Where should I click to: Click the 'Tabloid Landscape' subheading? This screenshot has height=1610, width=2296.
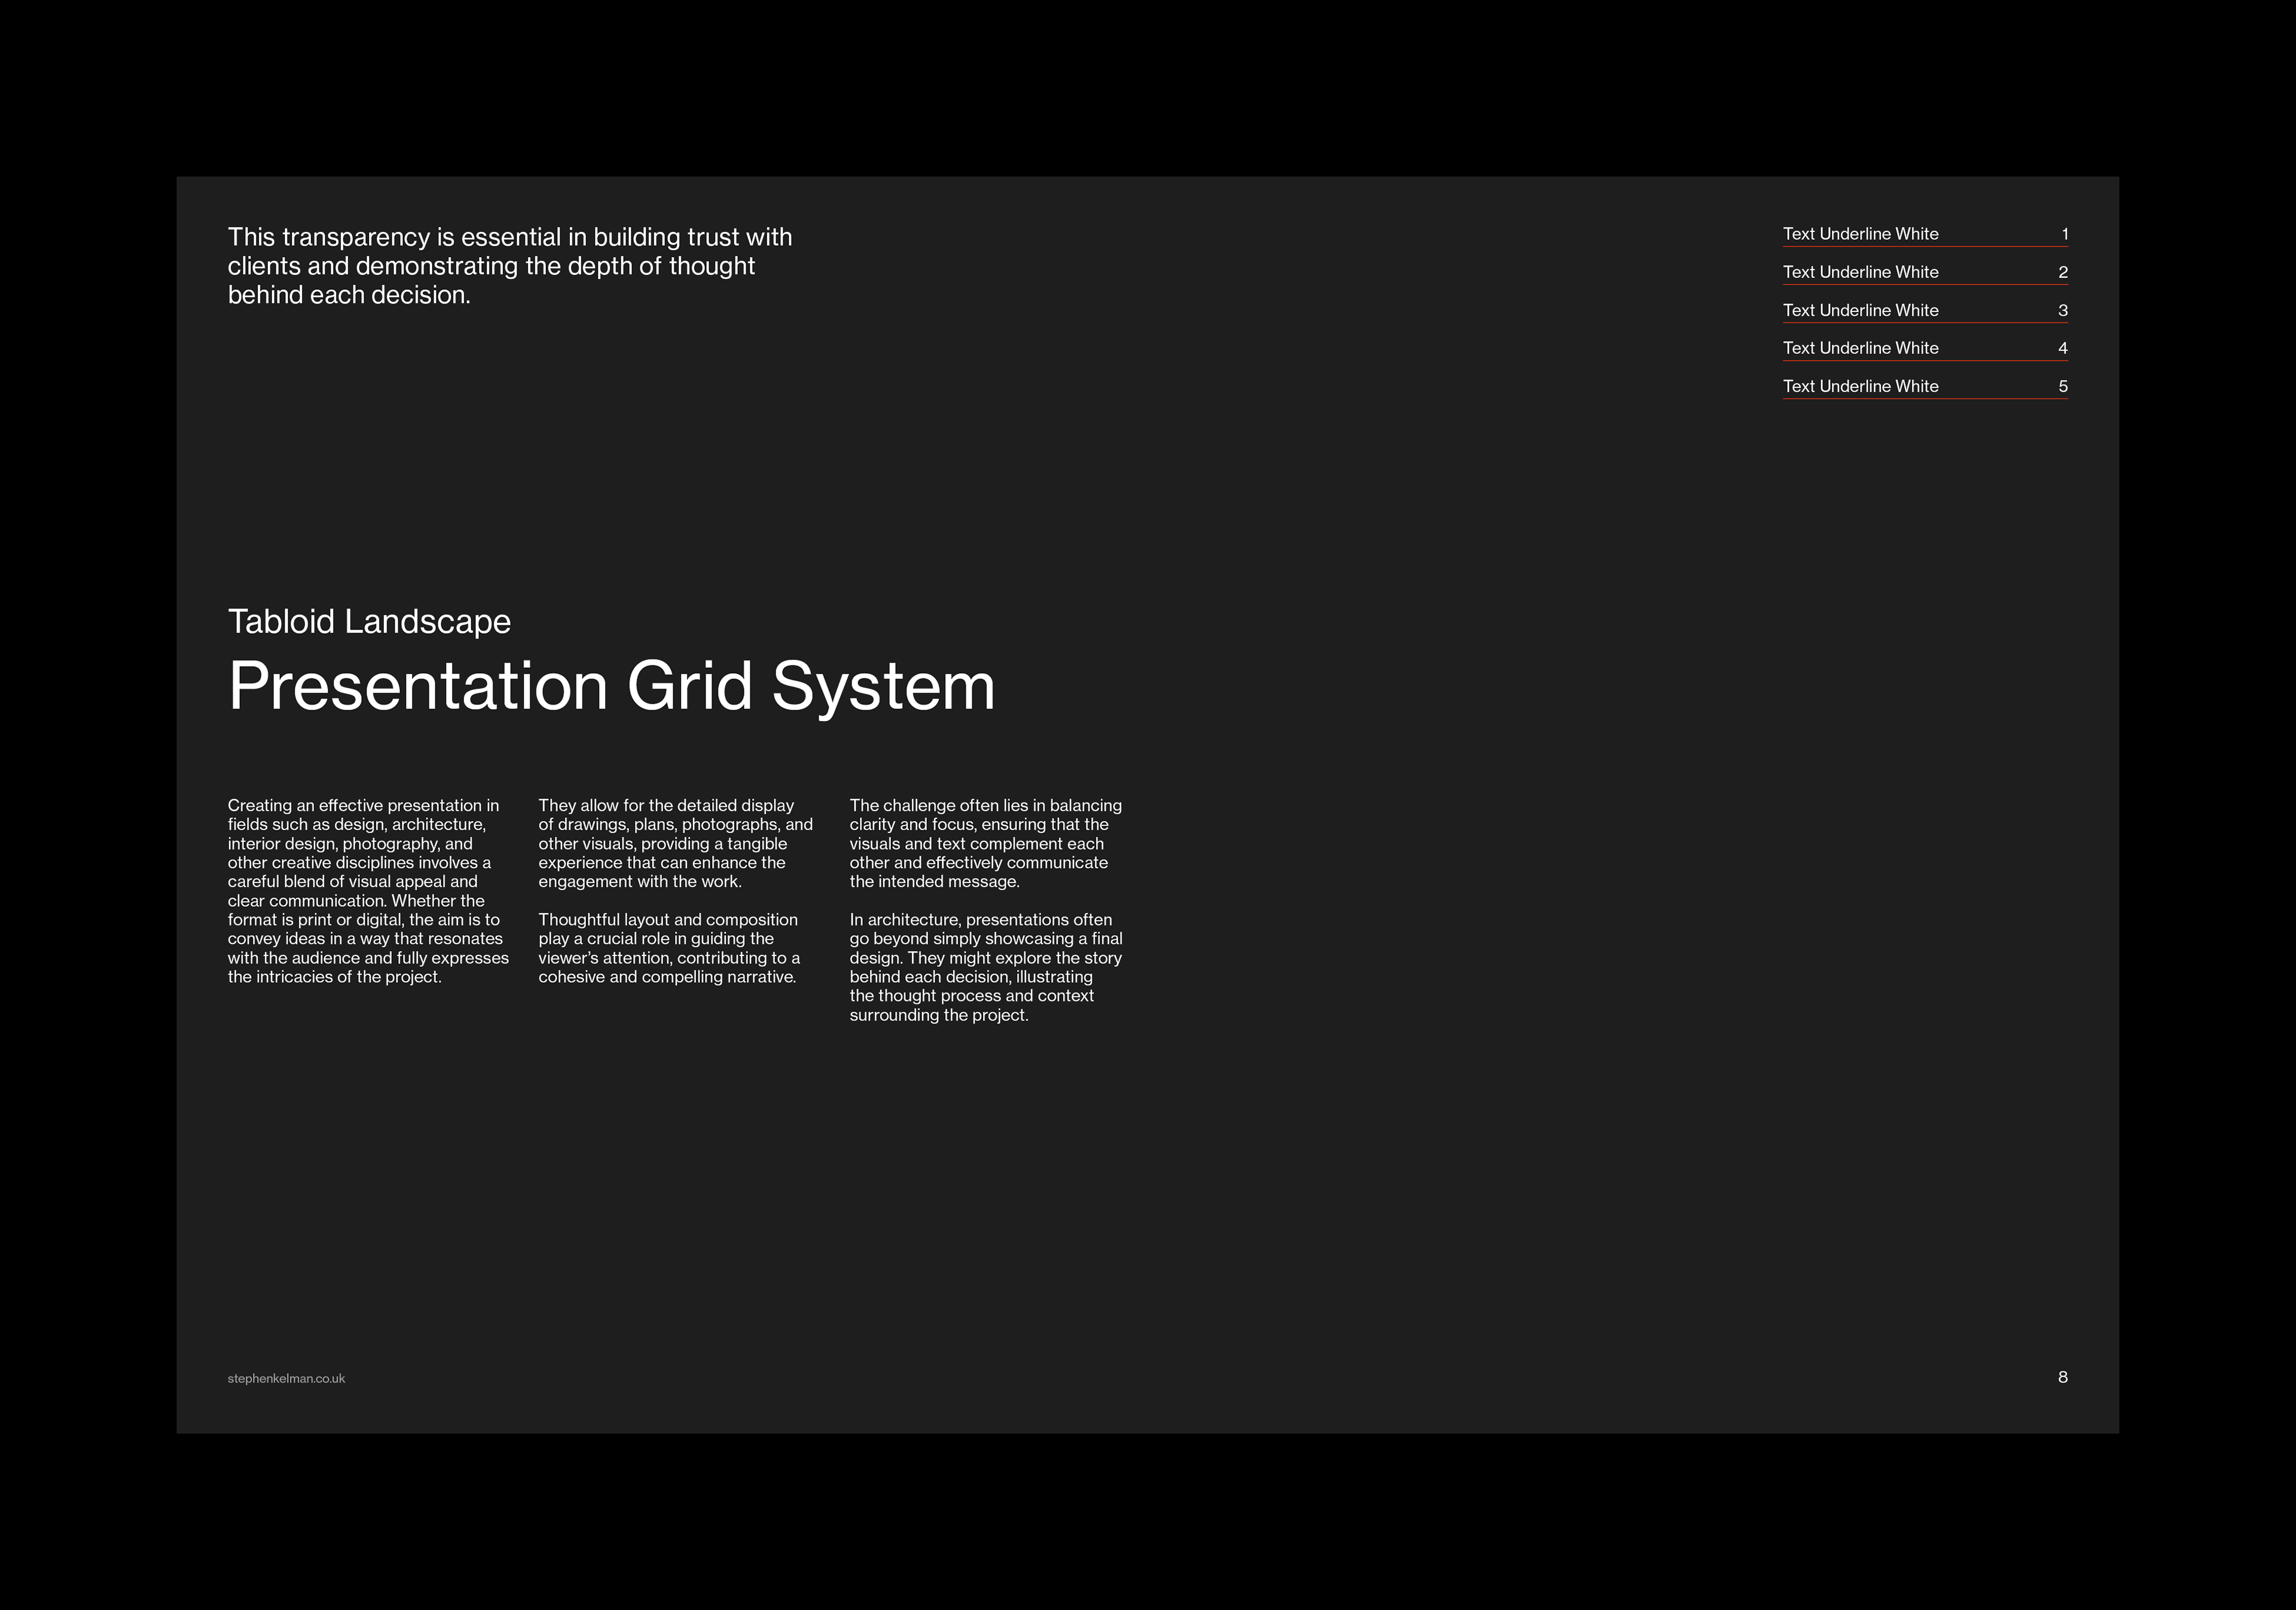pyautogui.click(x=369, y=621)
